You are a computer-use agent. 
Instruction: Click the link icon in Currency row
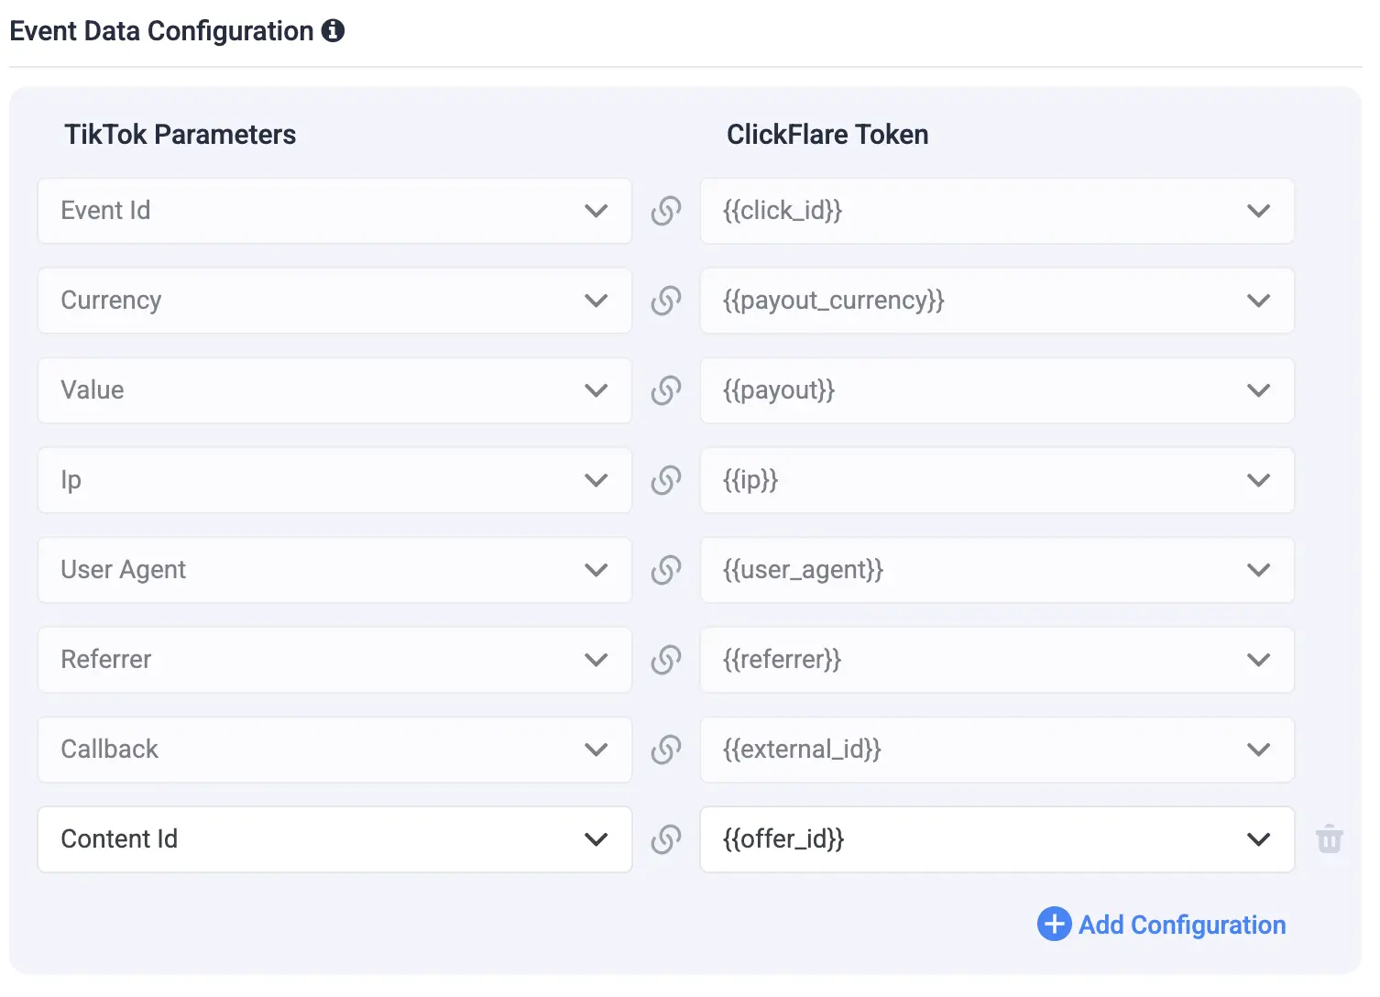(666, 301)
